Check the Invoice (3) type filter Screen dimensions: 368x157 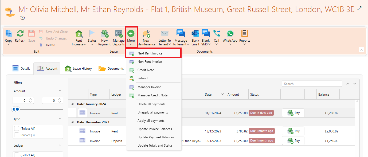tap(17, 135)
